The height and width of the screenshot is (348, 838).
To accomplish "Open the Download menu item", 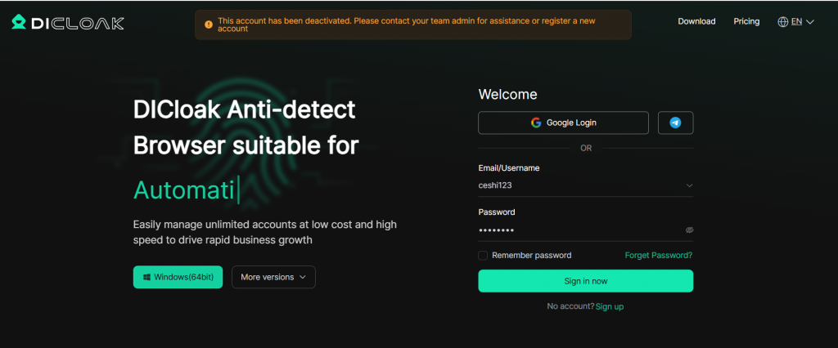I will 696,21.
